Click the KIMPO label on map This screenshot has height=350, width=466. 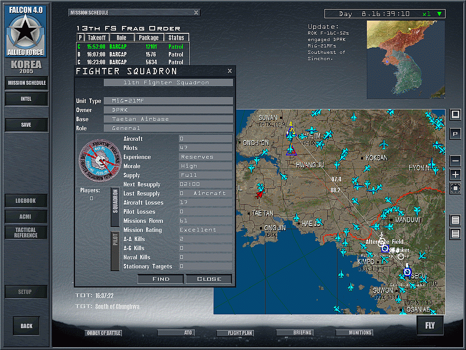click(x=366, y=262)
